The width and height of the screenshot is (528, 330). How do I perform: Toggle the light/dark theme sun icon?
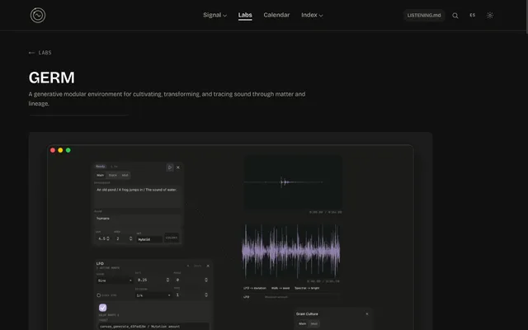pos(489,15)
